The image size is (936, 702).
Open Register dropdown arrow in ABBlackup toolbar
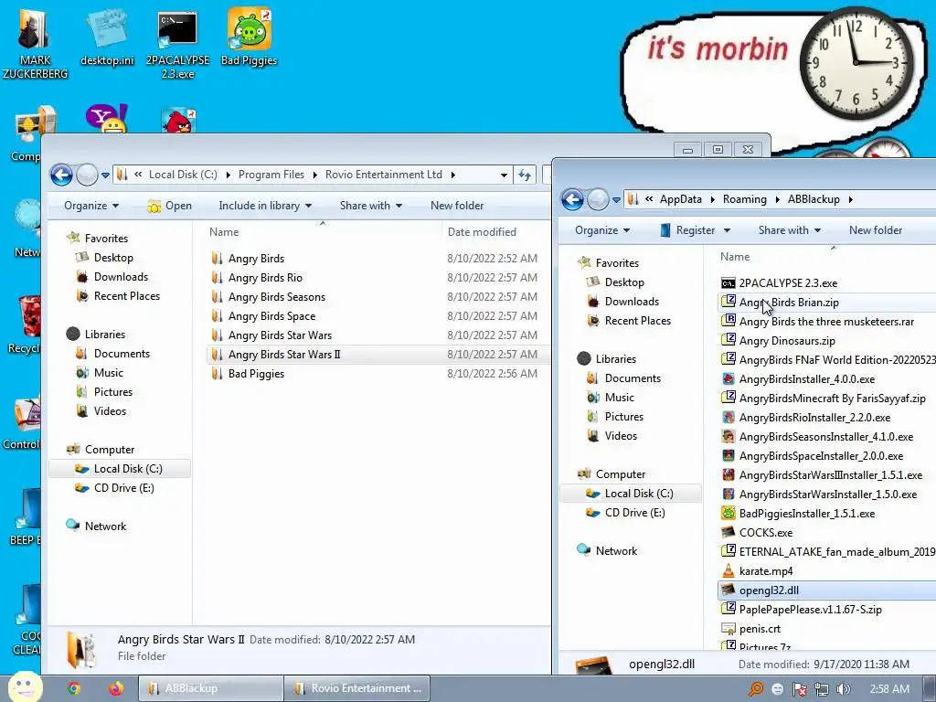click(727, 230)
